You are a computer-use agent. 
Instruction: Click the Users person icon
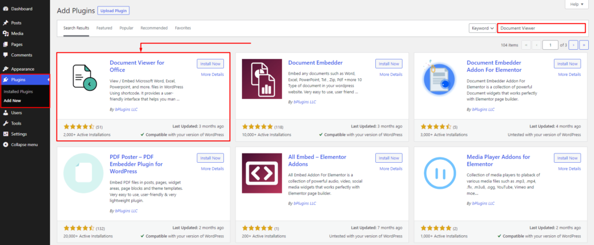click(6, 113)
